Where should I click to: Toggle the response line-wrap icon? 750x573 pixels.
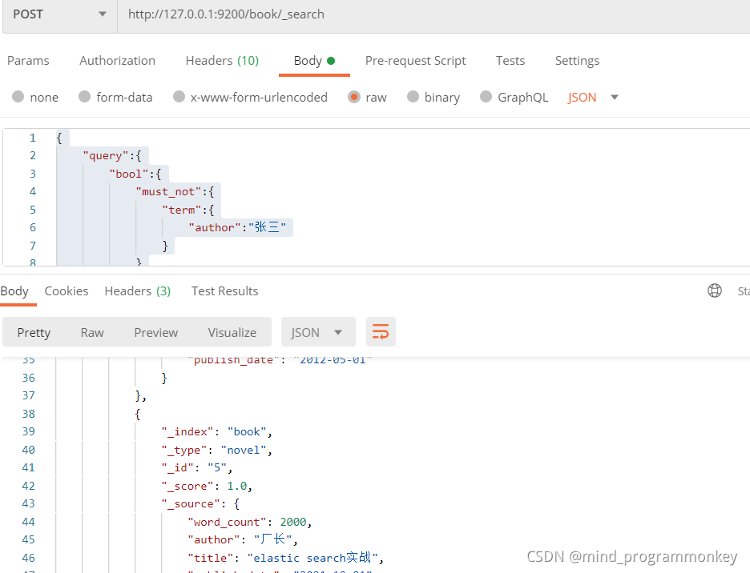[381, 331]
